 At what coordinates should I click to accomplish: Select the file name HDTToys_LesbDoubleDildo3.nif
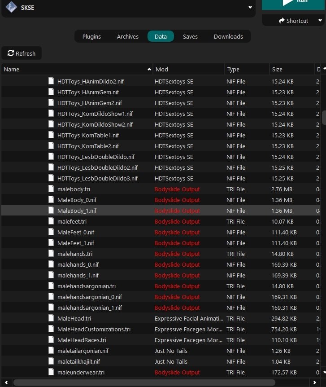click(x=97, y=178)
